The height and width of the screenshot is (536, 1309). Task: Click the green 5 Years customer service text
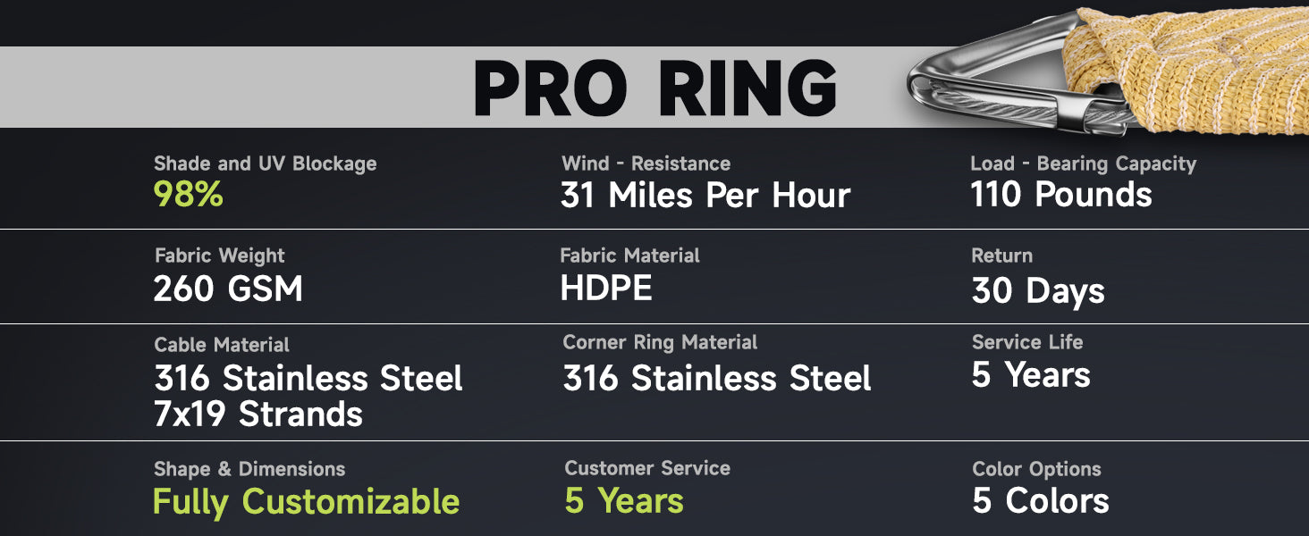624,501
